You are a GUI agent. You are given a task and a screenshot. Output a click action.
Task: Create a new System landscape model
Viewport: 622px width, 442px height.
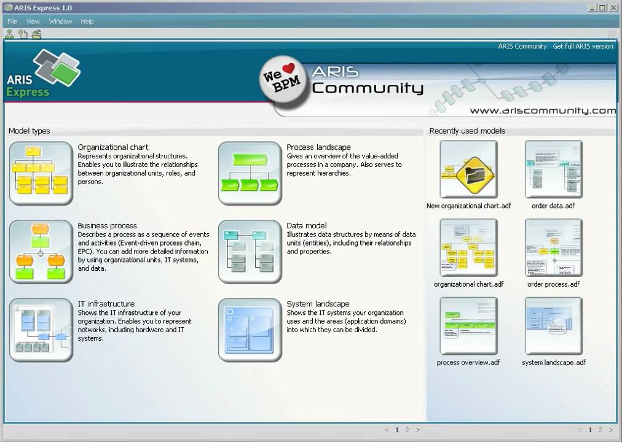click(x=250, y=330)
